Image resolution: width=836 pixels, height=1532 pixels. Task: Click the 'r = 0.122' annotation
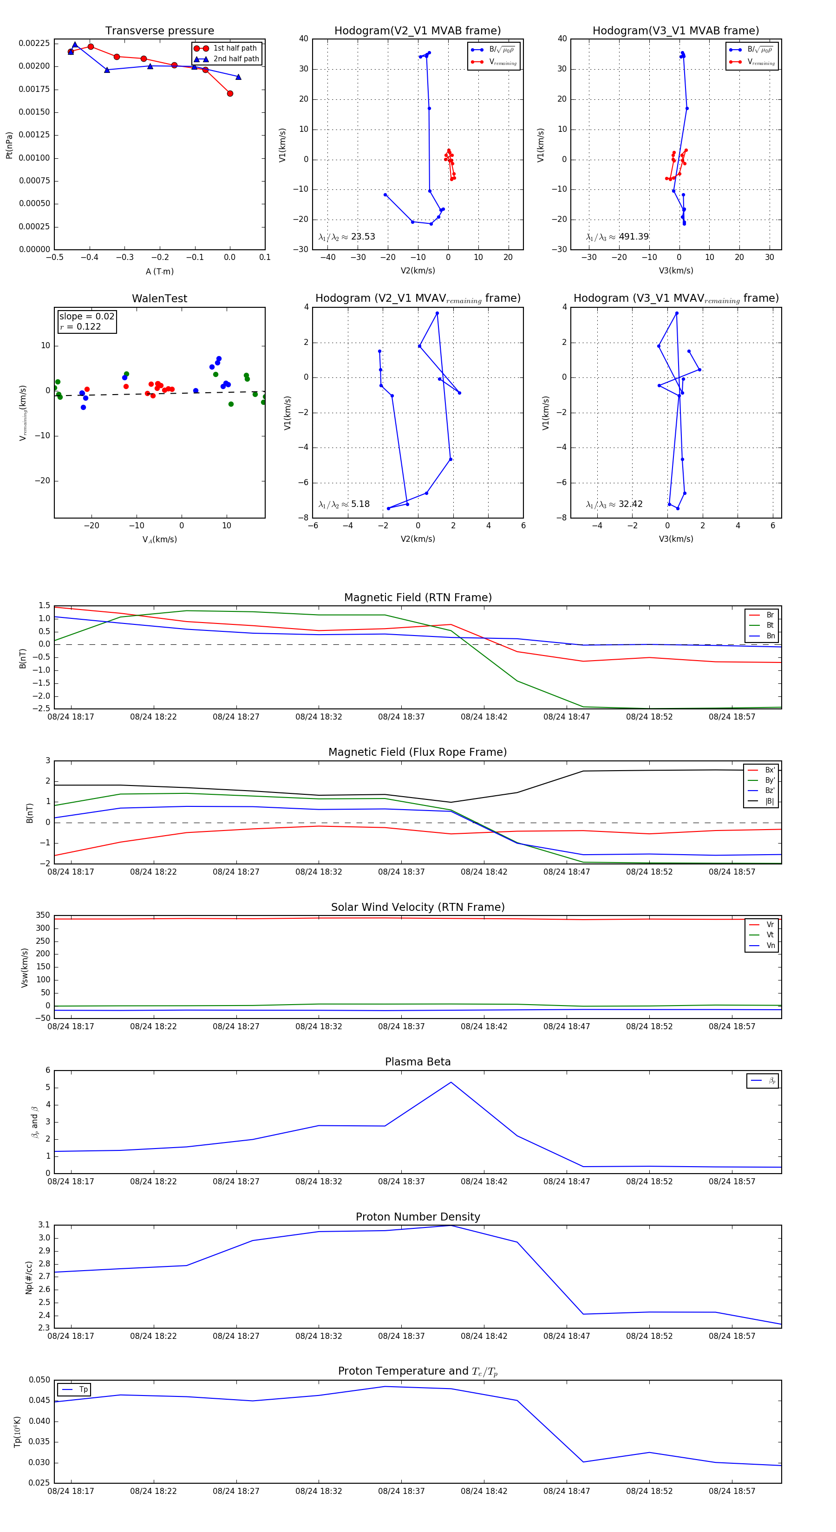(x=80, y=326)
